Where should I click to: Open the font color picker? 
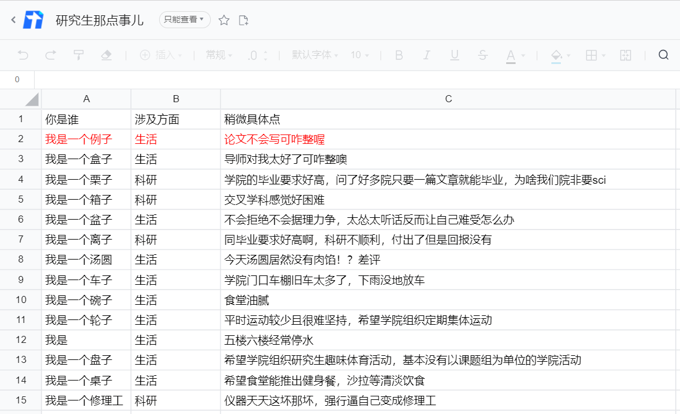[x=511, y=55]
